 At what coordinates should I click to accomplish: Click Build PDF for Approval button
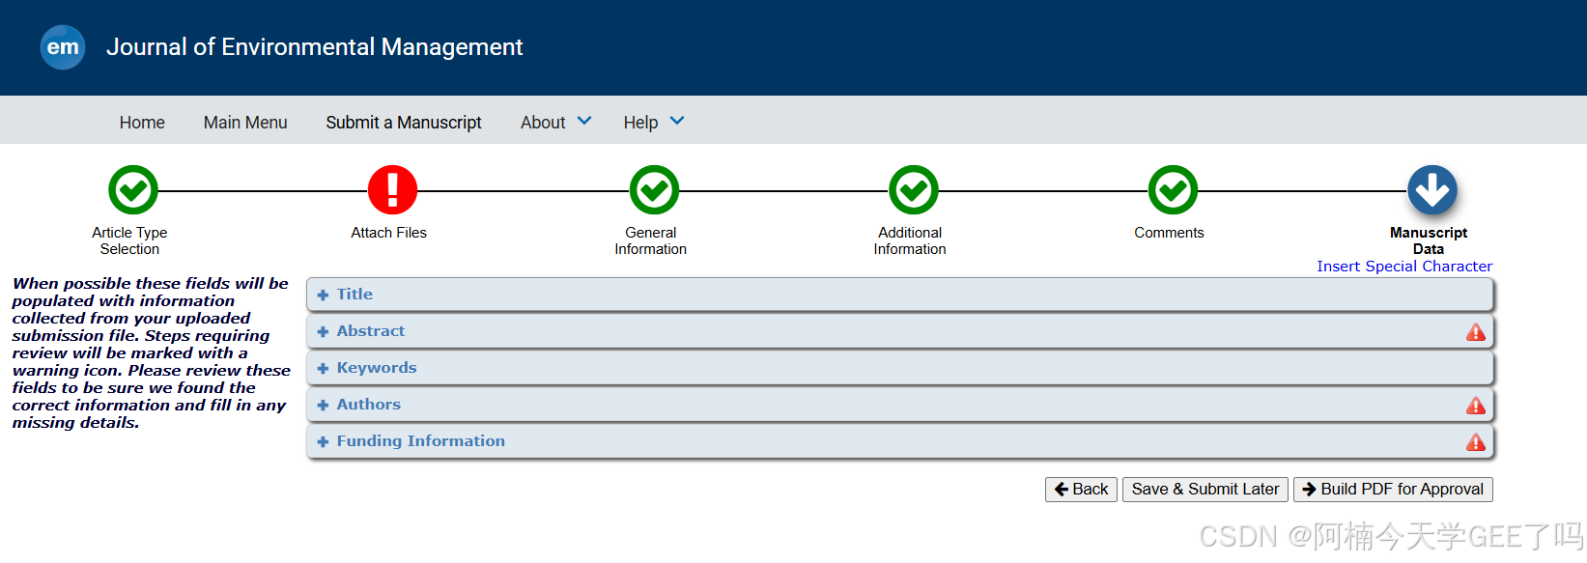point(1393,490)
